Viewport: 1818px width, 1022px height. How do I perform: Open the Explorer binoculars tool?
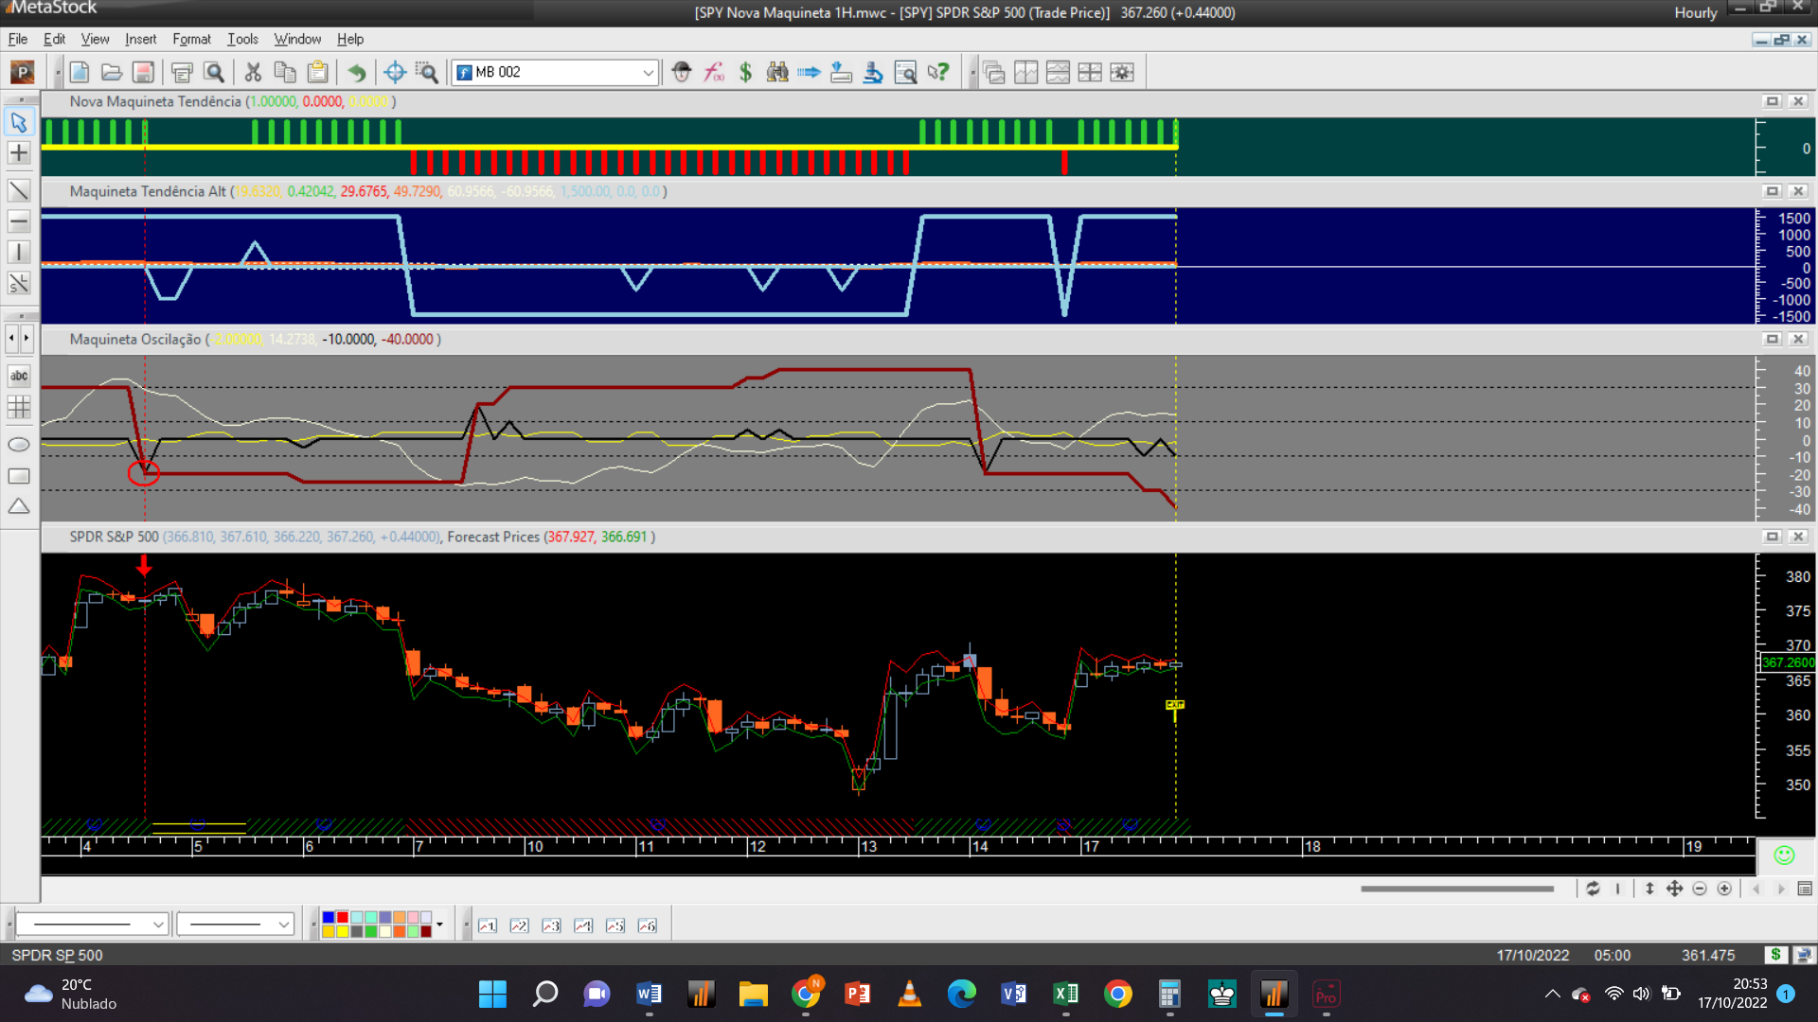[x=777, y=72]
